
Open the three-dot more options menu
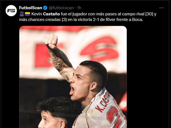tap(161, 8)
